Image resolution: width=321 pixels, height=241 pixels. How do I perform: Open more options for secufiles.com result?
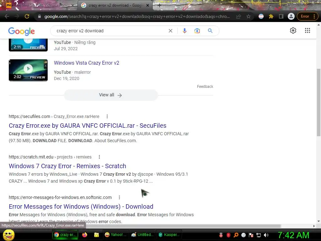click(107, 116)
